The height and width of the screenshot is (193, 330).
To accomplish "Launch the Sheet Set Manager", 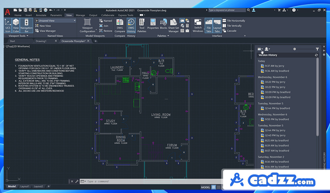I will click(x=174, y=25).
